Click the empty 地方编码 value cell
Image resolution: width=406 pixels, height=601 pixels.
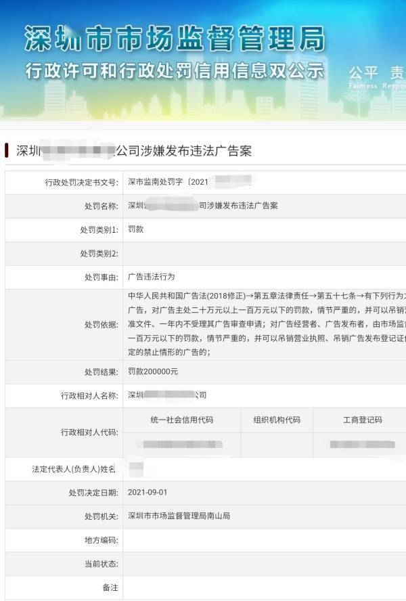click(264, 540)
